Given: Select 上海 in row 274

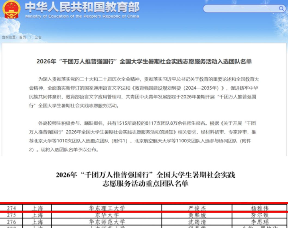Looking at the screenshot, I should [x=37, y=208].
